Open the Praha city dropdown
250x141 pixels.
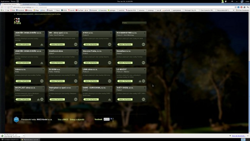pyautogui.click(x=134, y=23)
